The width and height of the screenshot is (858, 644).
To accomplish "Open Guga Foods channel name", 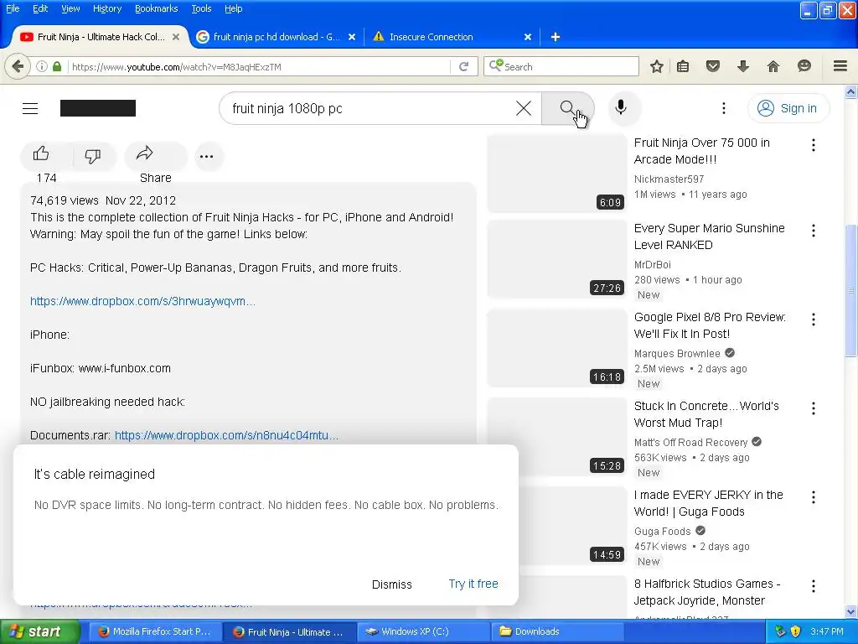I will coord(662,531).
